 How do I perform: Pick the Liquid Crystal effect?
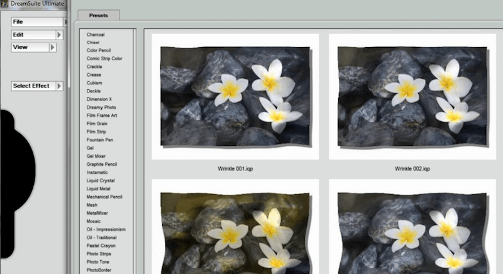(x=101, y=180)
